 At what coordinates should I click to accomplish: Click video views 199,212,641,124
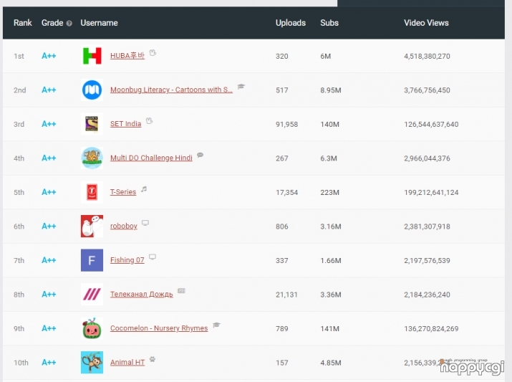[x=431, y=193]
